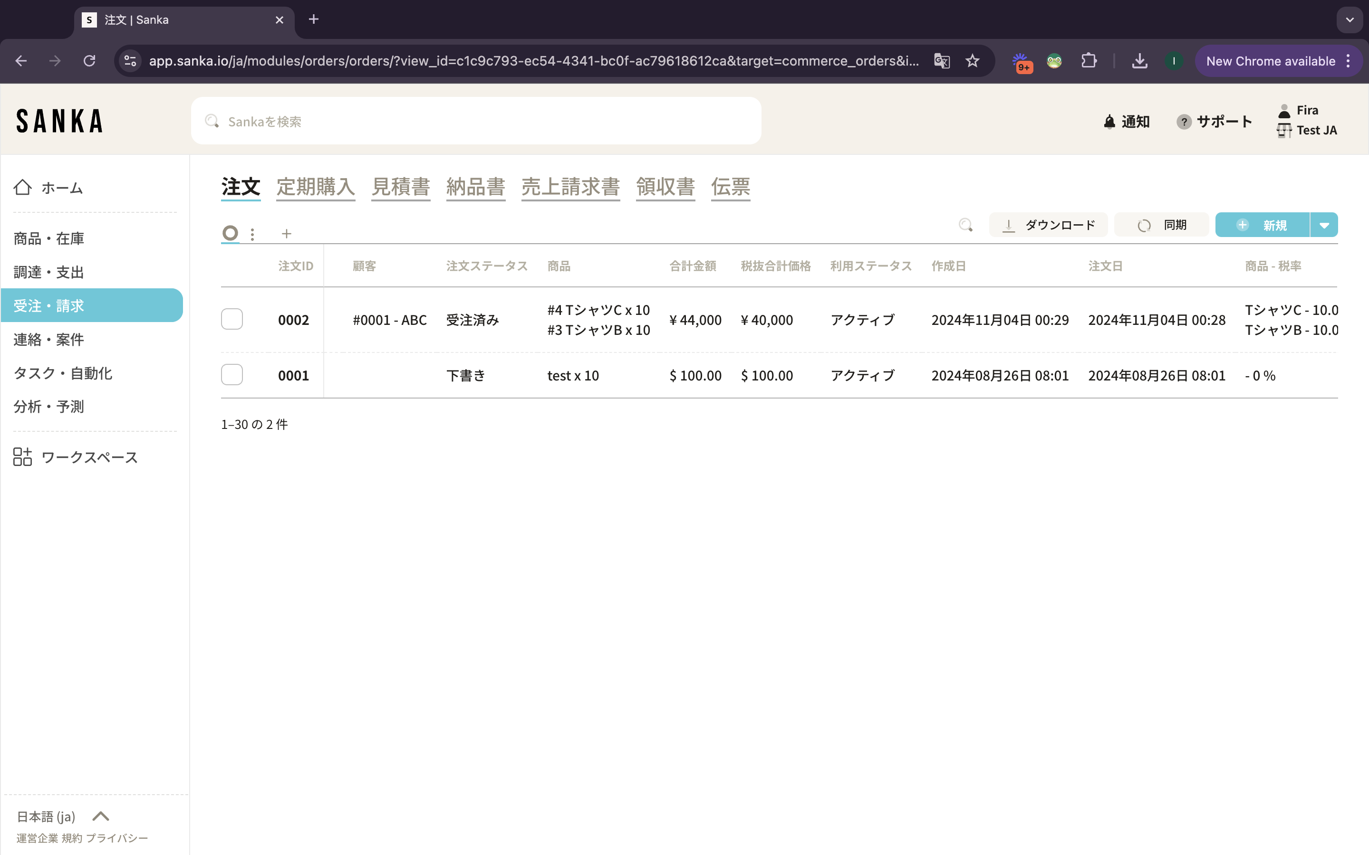Open view options three-dot icon

(x=252, y=234)
